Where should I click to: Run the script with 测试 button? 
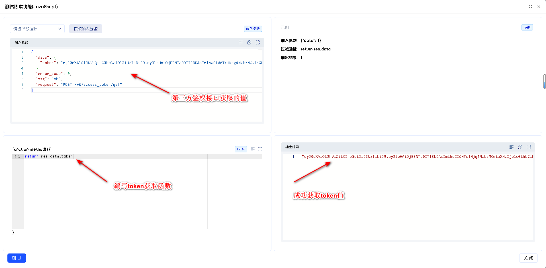point(17,258)
